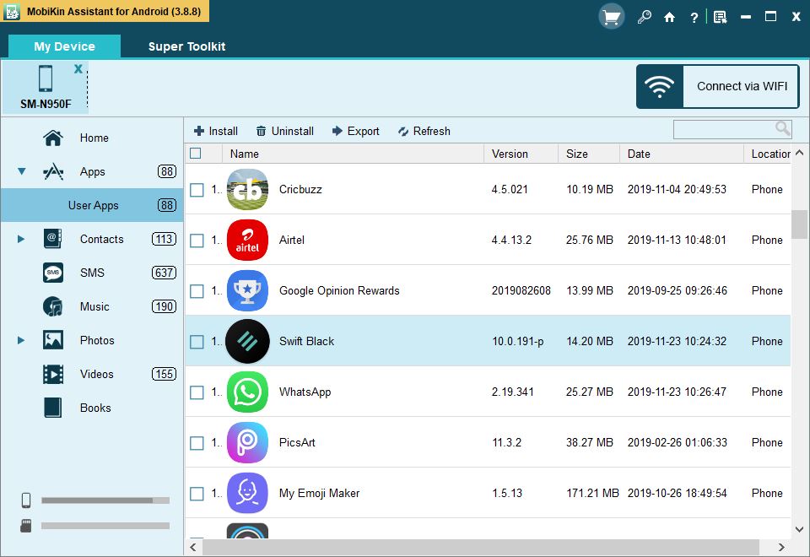Image resolution: width=810 pixels, height=557 pixels.
Task: Click the Contacts address book icon
Action: click(52, 239)
